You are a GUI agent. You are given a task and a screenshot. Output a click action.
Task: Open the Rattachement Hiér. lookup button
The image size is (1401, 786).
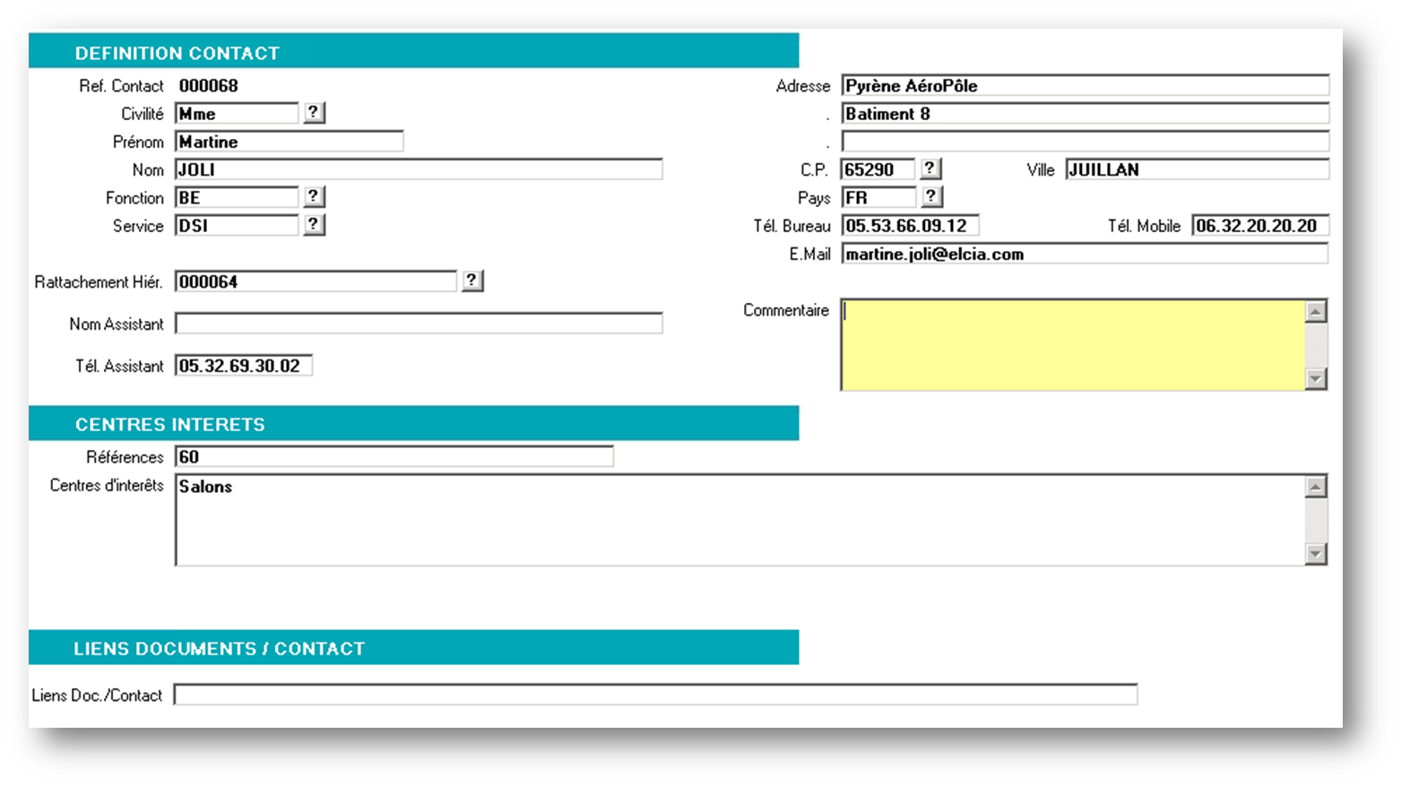[471, 281]
